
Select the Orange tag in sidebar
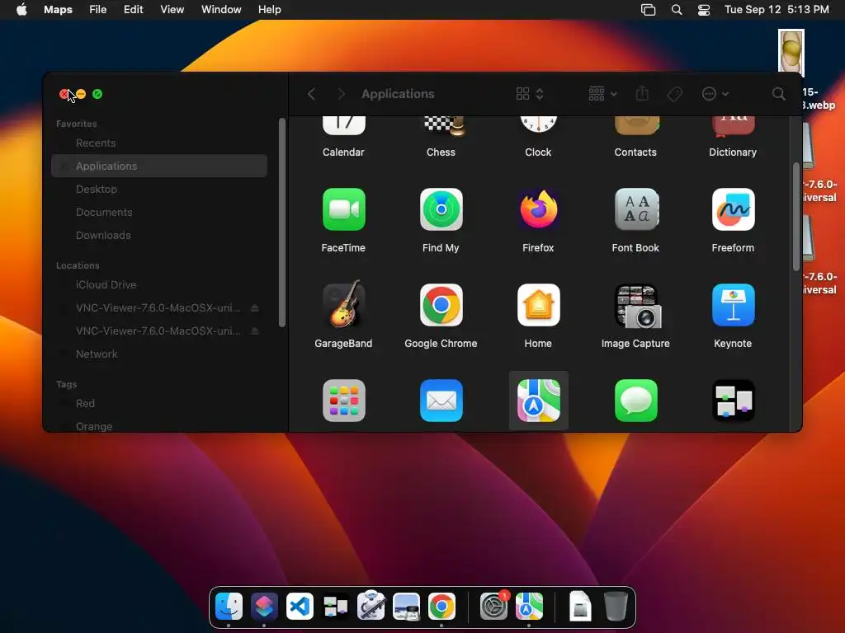pyautogui.click(x=159, y=424)
